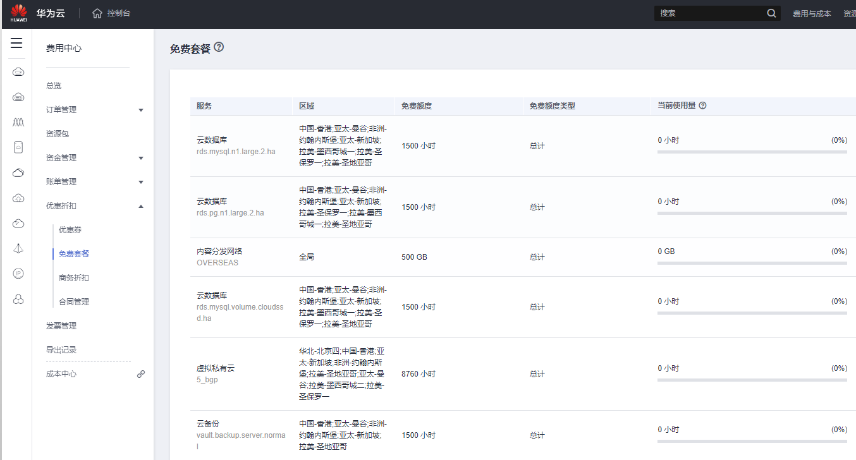Click the help icon next to 当前使用量
The image size is (856, 460).
[702, 106]
